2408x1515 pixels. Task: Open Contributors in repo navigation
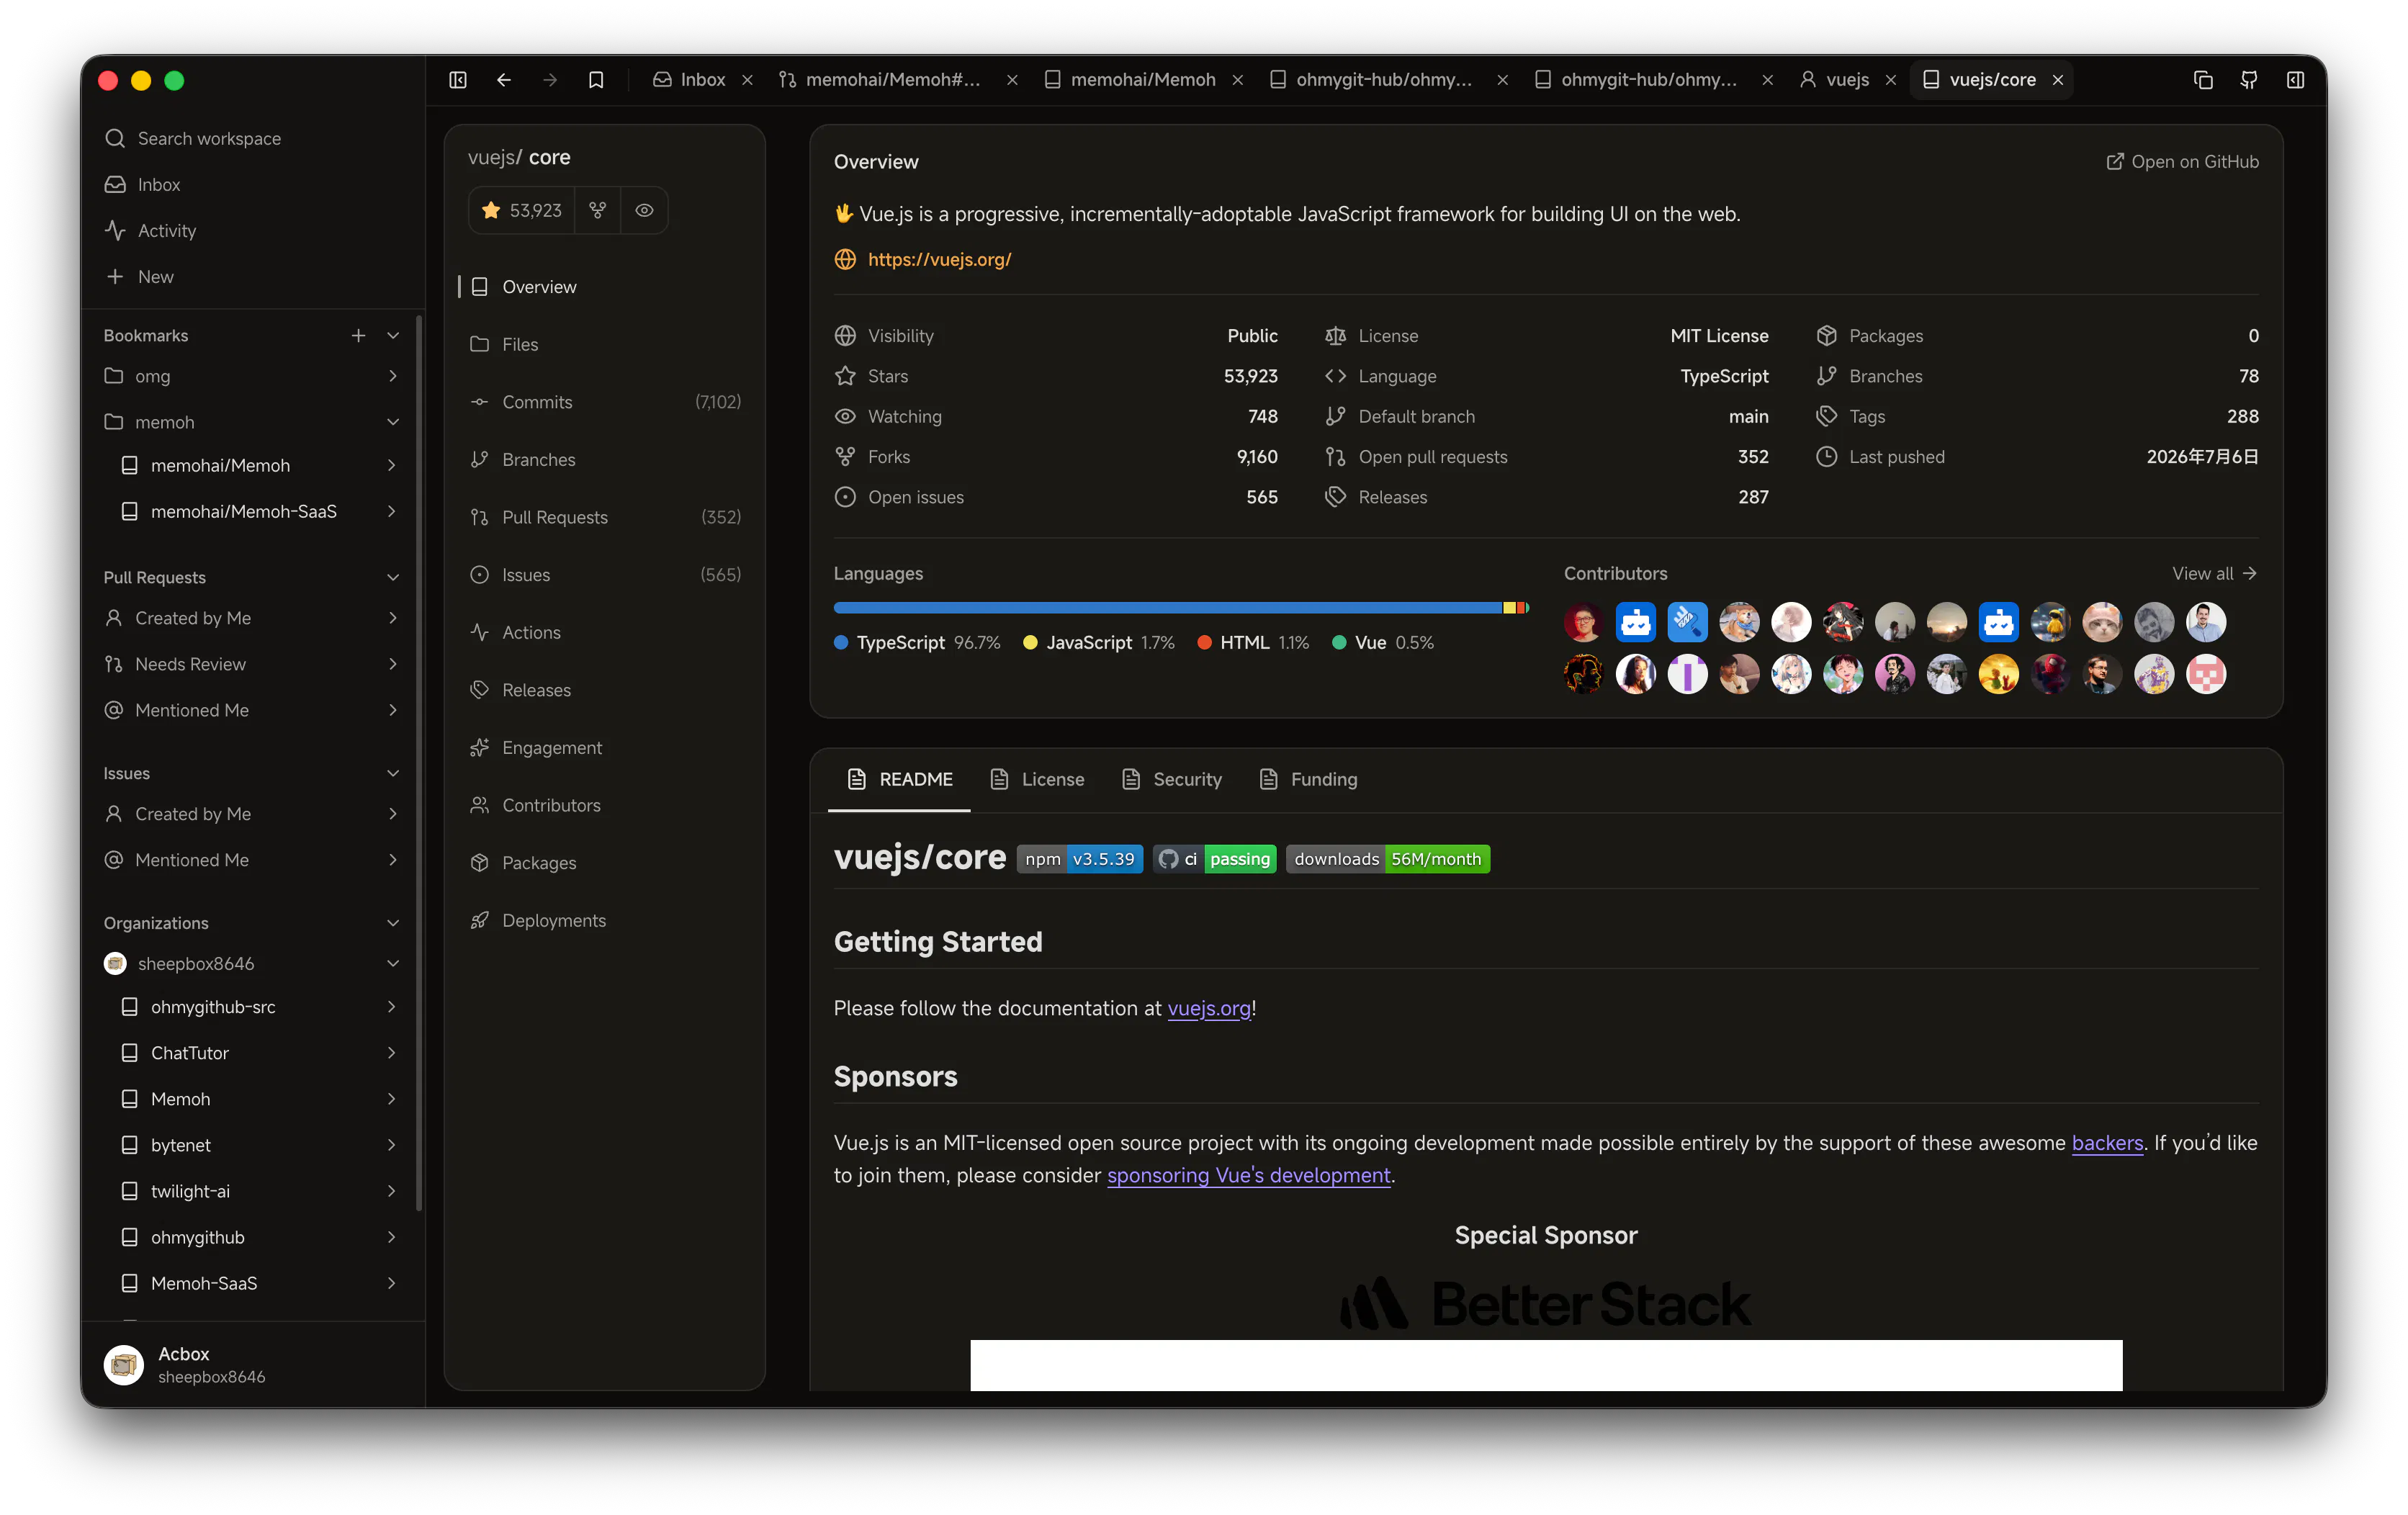pyautogui.click(x=604, y=805)
